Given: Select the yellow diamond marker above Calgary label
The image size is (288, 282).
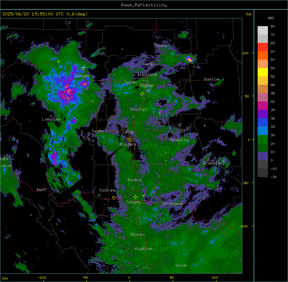Looking at the screenshot, I should pyautogui.click(x=135, y=197).
